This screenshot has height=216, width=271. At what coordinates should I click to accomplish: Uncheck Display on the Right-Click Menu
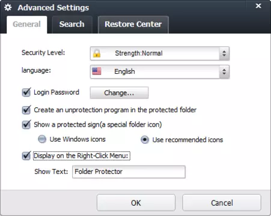26,156
